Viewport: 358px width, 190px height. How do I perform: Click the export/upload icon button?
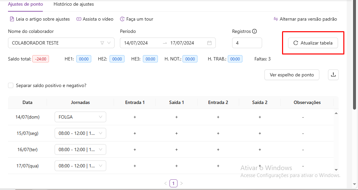point(333,75)
